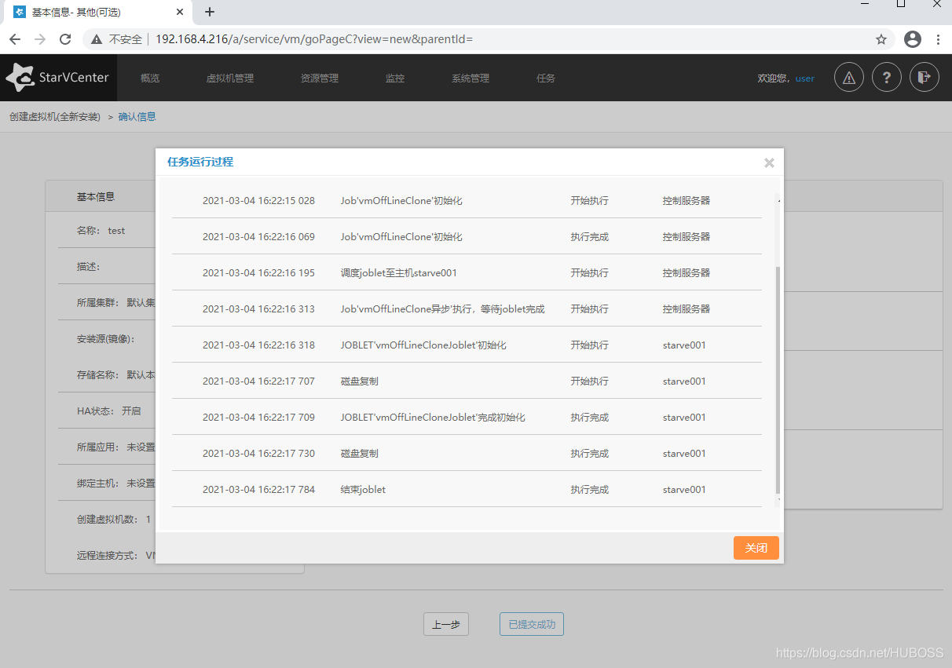Open a new browser tab
Screen dimensions: 952x668
pos(210,12)
